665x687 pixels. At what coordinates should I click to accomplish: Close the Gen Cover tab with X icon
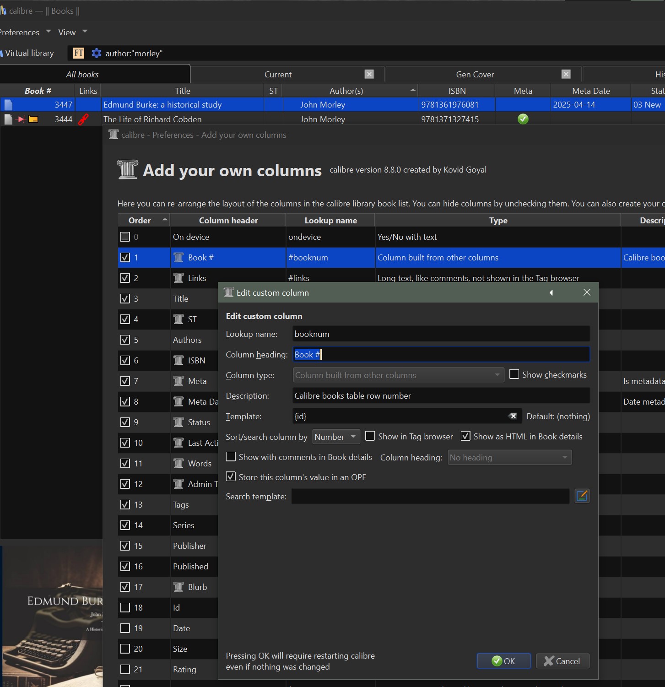566,74
